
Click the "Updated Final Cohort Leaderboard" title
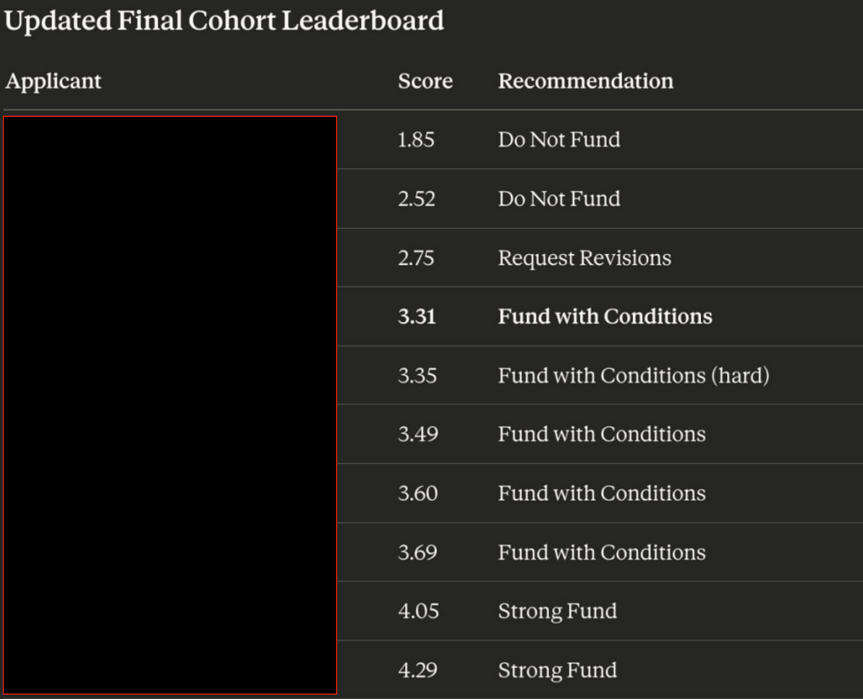pyautogui.click(x=224, y=22)
